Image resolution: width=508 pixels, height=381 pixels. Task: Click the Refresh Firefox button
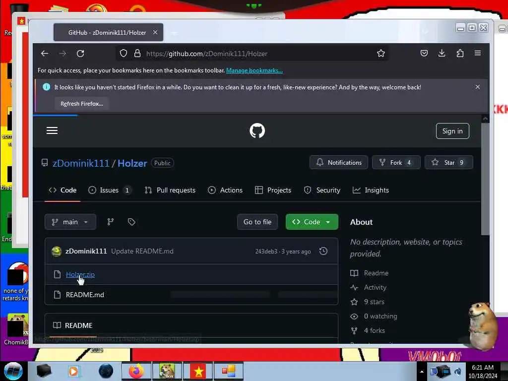point(82,104)
